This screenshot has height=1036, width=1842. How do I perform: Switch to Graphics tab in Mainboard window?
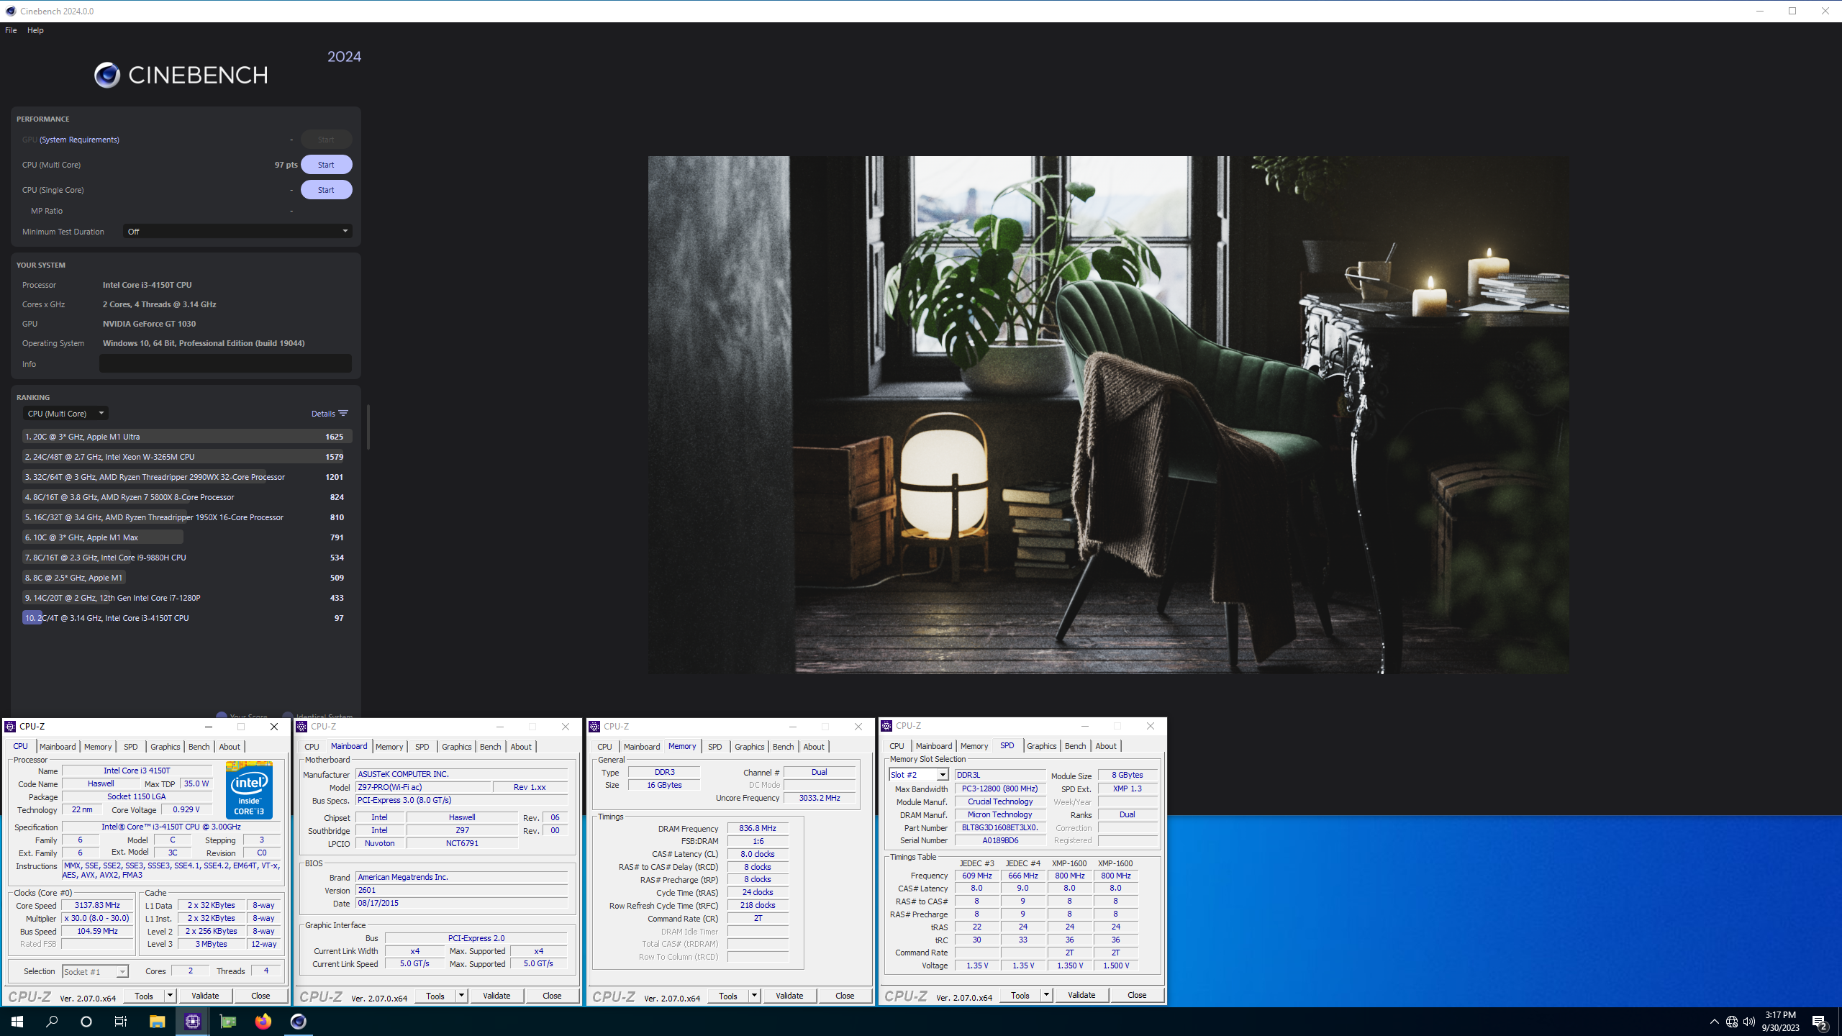point(457,747)
